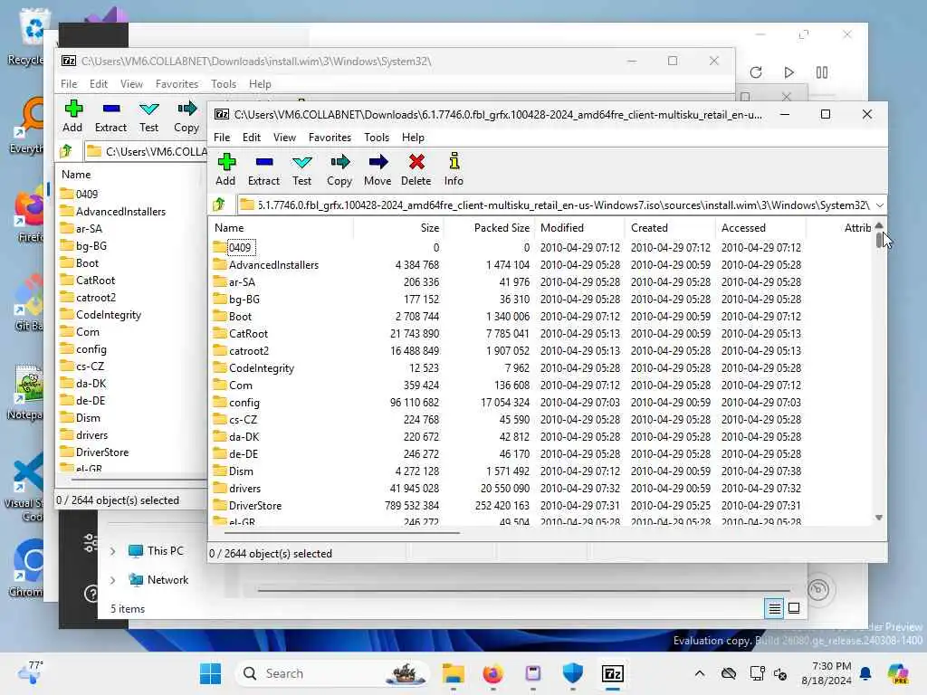The height and width of the screenshot is (695, 927).
Task: Show hidden system tray icons
Action: [700, 673]
